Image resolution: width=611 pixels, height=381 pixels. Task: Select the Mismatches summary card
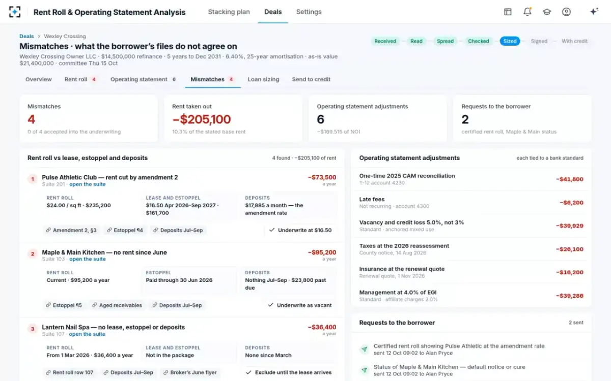coord(89,118)
